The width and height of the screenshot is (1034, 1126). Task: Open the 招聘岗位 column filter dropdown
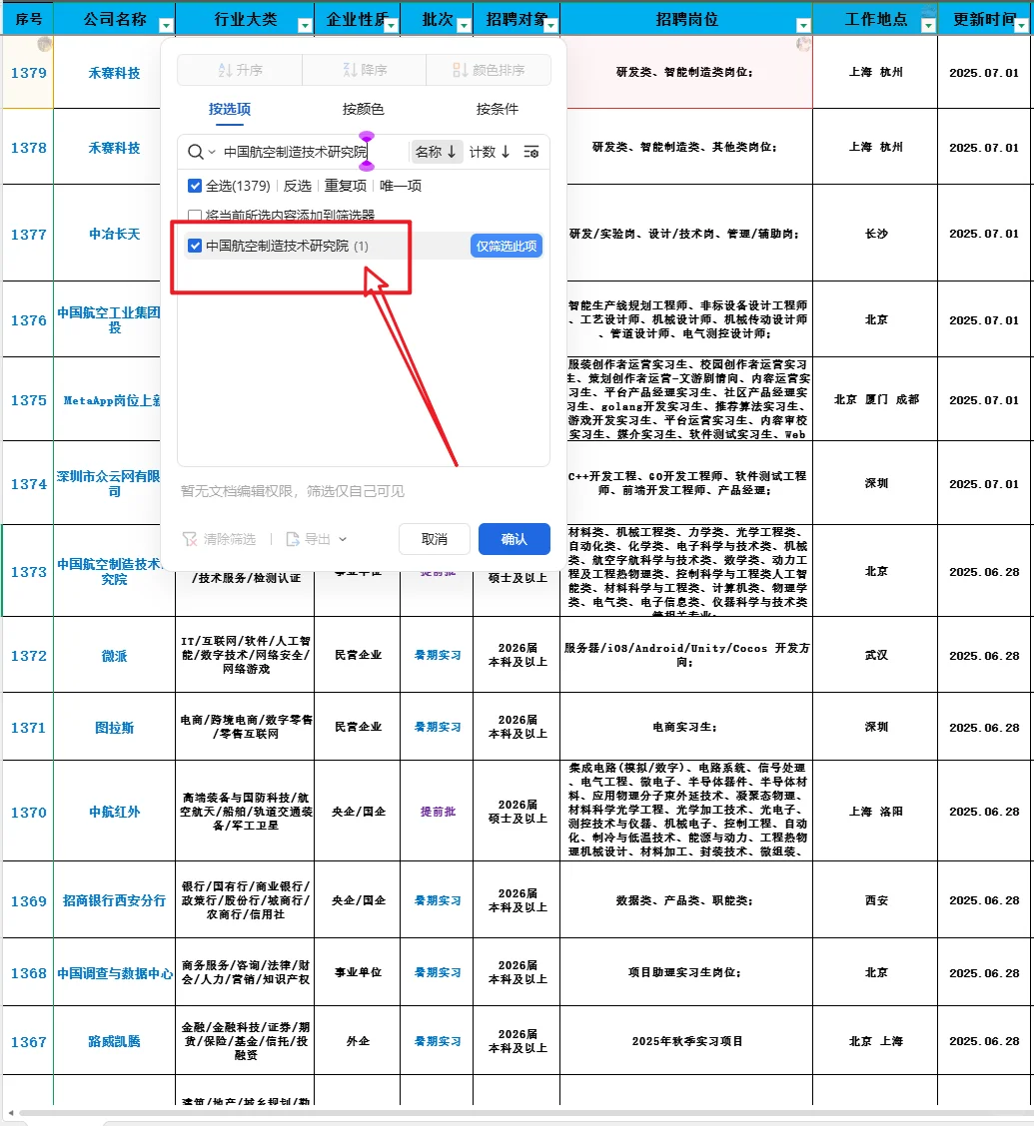coord(803,26)
